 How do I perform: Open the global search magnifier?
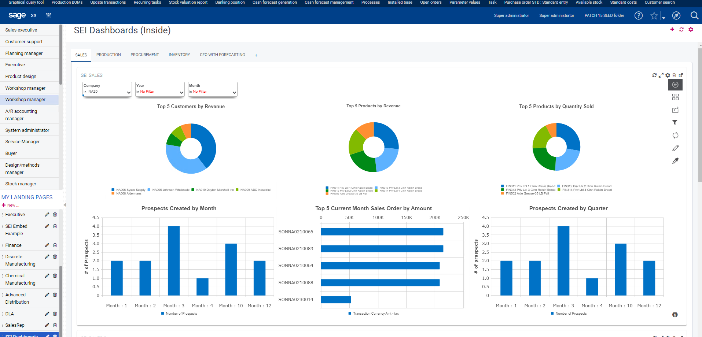pyautogui.click(x=694, y=15)
